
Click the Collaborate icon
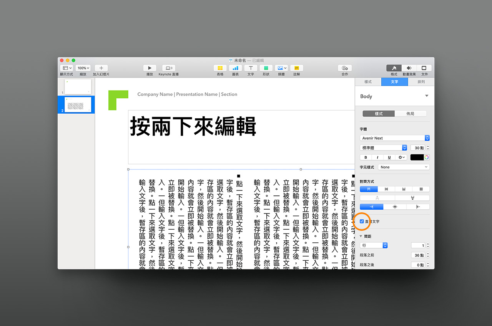344,68
